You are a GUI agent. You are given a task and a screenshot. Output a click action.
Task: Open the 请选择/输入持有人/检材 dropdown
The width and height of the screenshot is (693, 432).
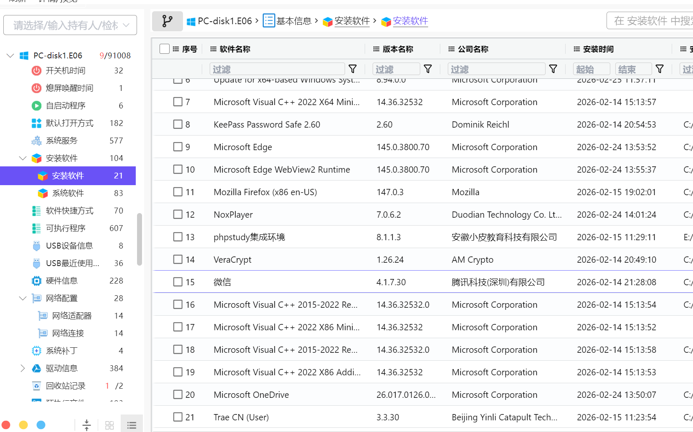pos(70,25)
